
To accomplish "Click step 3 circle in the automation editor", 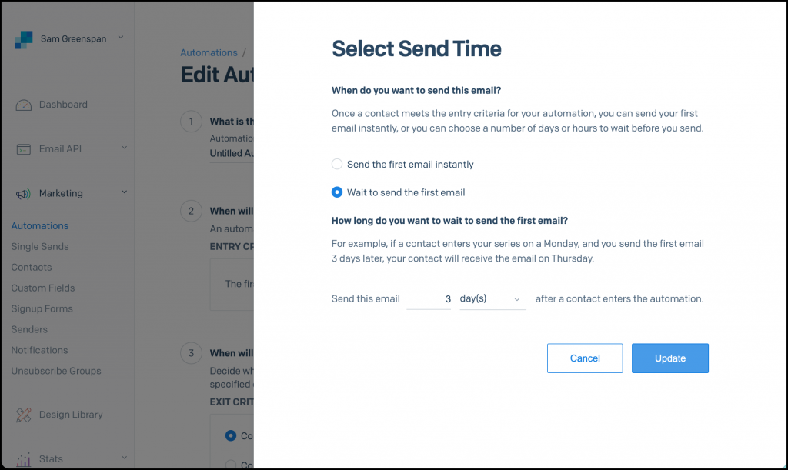I will [190, 352].
